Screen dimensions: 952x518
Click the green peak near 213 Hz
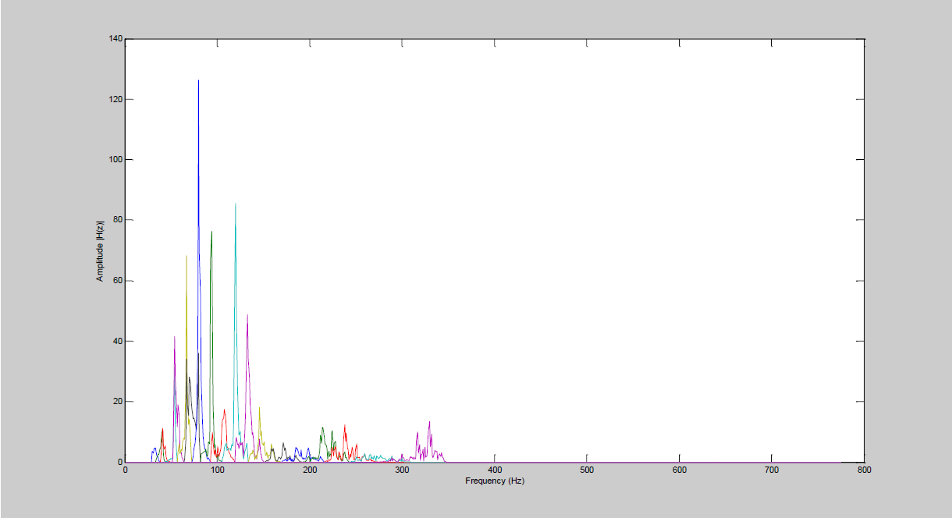point(321,429)
